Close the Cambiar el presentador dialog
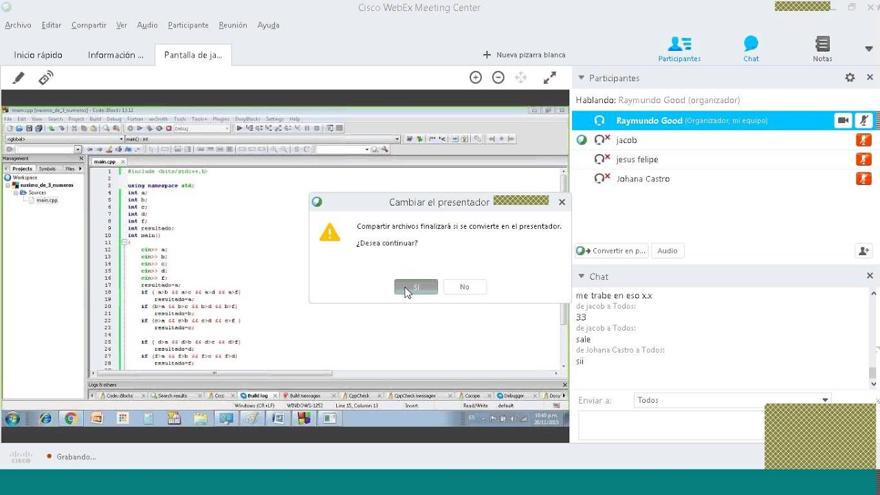The image size is (880, 495). (562, 202)
